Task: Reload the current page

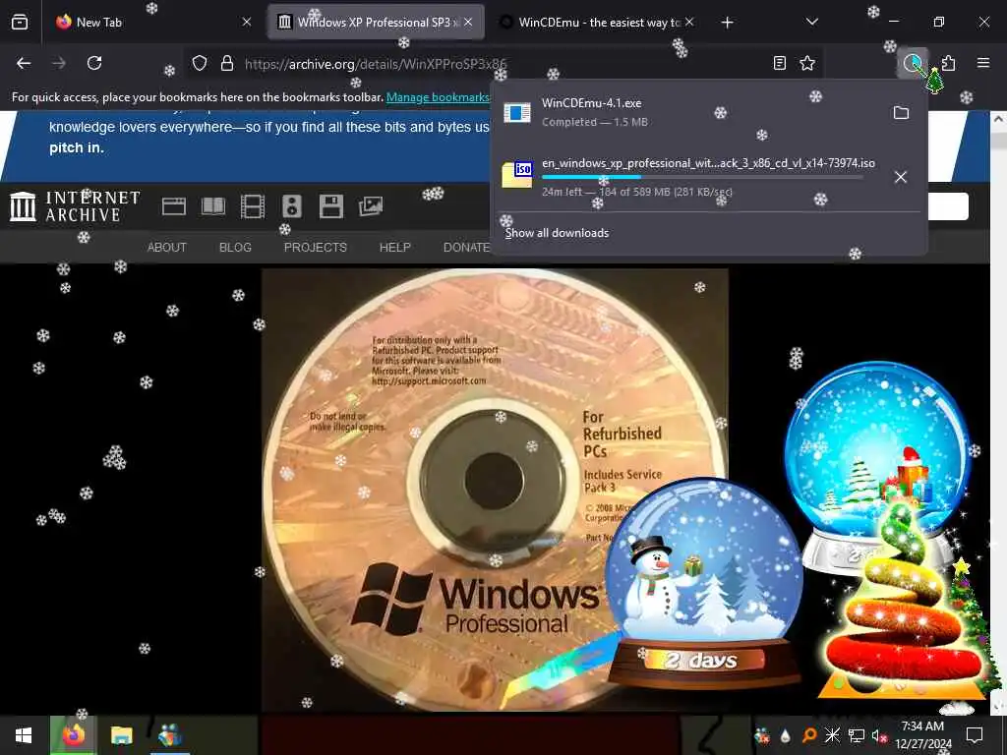Action: tap(94, 63)
